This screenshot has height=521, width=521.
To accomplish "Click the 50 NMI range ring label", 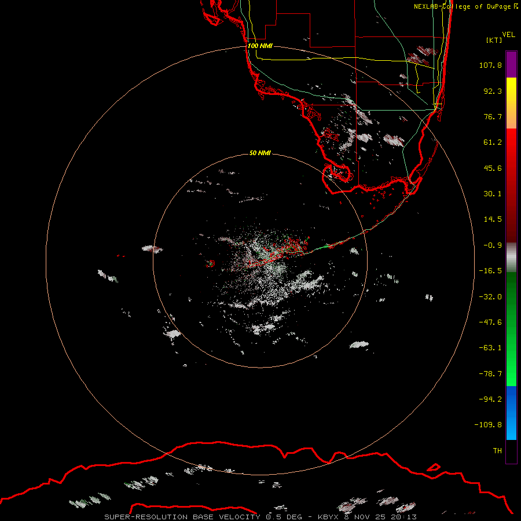I will [260, 153].
